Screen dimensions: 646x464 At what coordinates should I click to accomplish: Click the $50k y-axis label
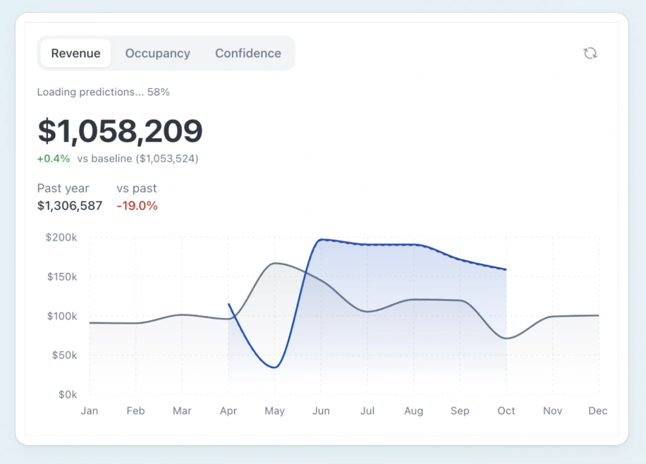point(64,355)
